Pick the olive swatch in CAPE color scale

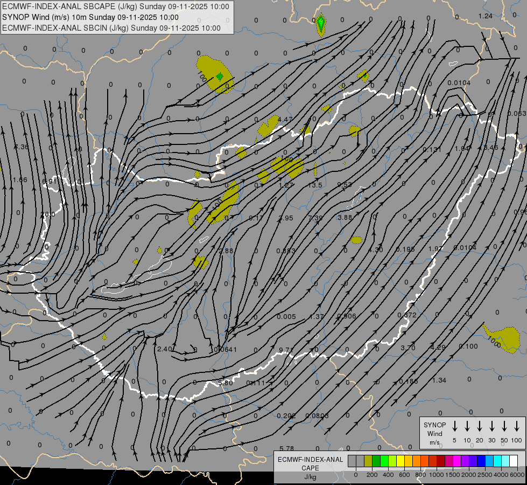point(368,461)
